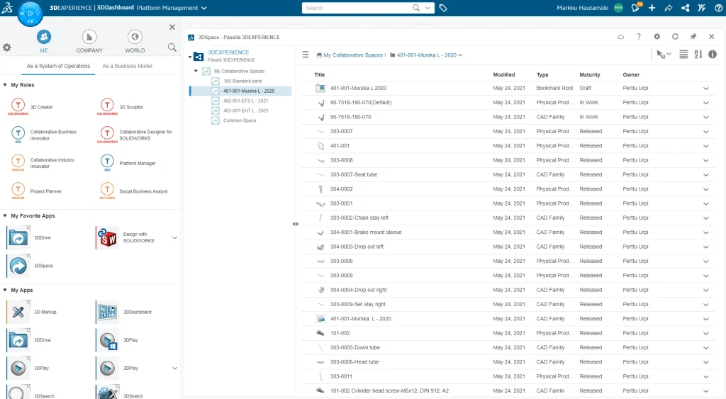Click the notifications icon in top bar

click(x=636, y=8)
